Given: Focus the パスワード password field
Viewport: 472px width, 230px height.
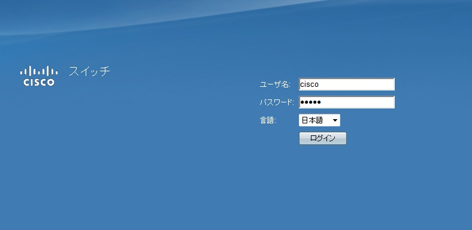Looking at the screenshot, I should tap(346, 102).
